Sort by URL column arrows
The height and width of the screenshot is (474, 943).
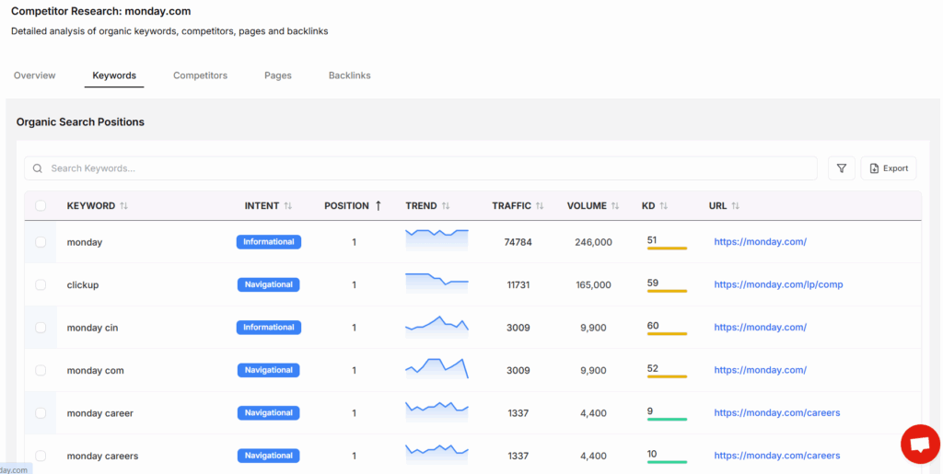pos(736,205)
